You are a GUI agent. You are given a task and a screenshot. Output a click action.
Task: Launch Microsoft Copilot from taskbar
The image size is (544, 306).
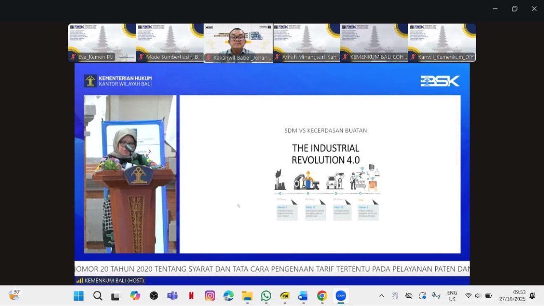click(135, 296)
